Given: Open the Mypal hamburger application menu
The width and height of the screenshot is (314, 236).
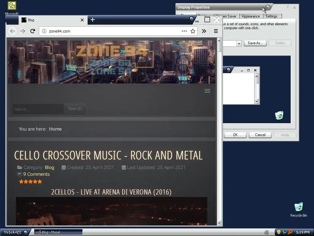Looking at the screenshot, I should click(x=216, y=31).
